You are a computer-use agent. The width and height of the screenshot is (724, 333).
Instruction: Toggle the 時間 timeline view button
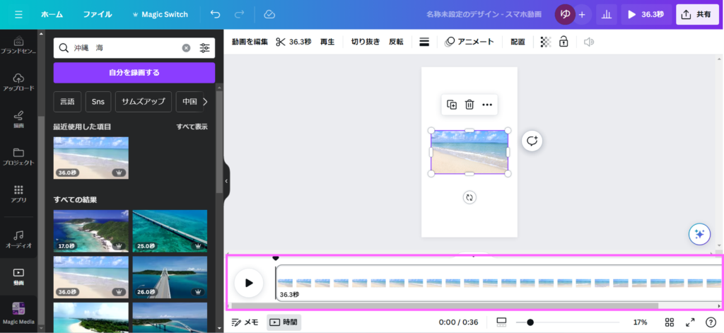(x=284, y=322)
